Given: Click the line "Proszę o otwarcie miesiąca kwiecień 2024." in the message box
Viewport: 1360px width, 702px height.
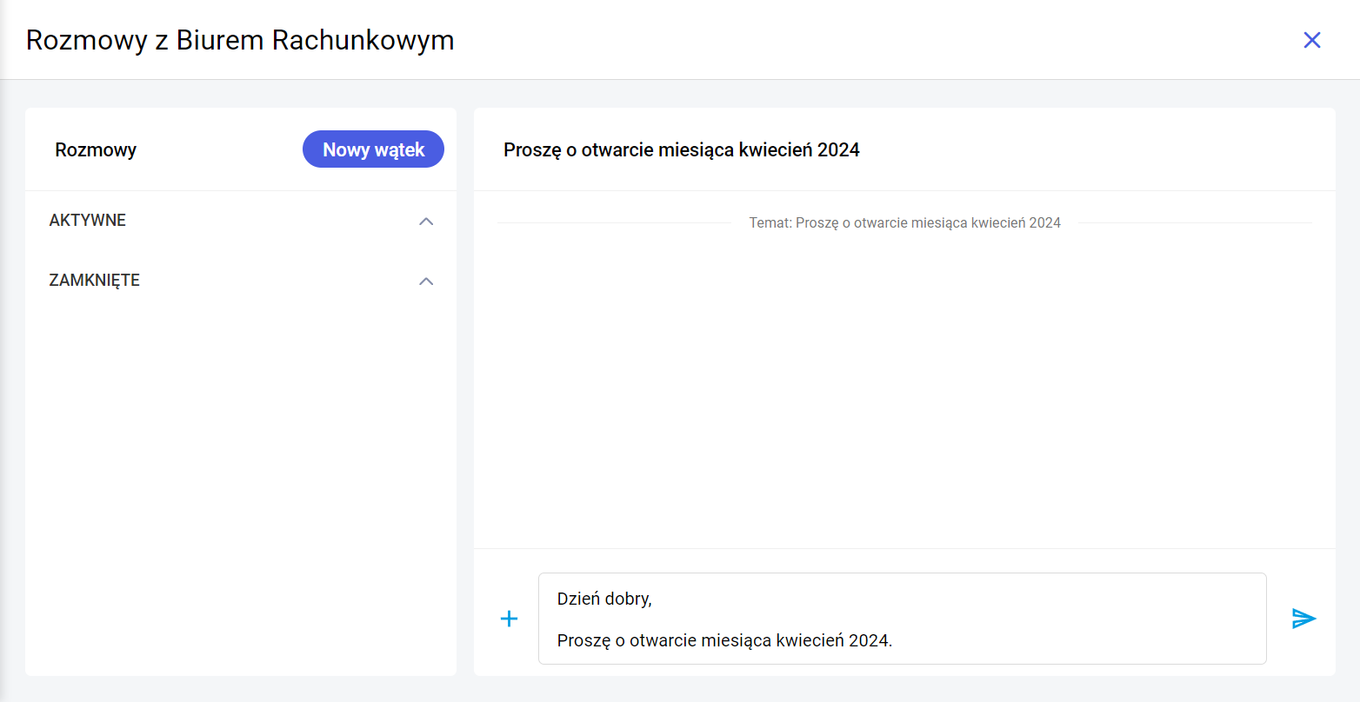Looking at the screenshot, I should (x=724, y=641).
